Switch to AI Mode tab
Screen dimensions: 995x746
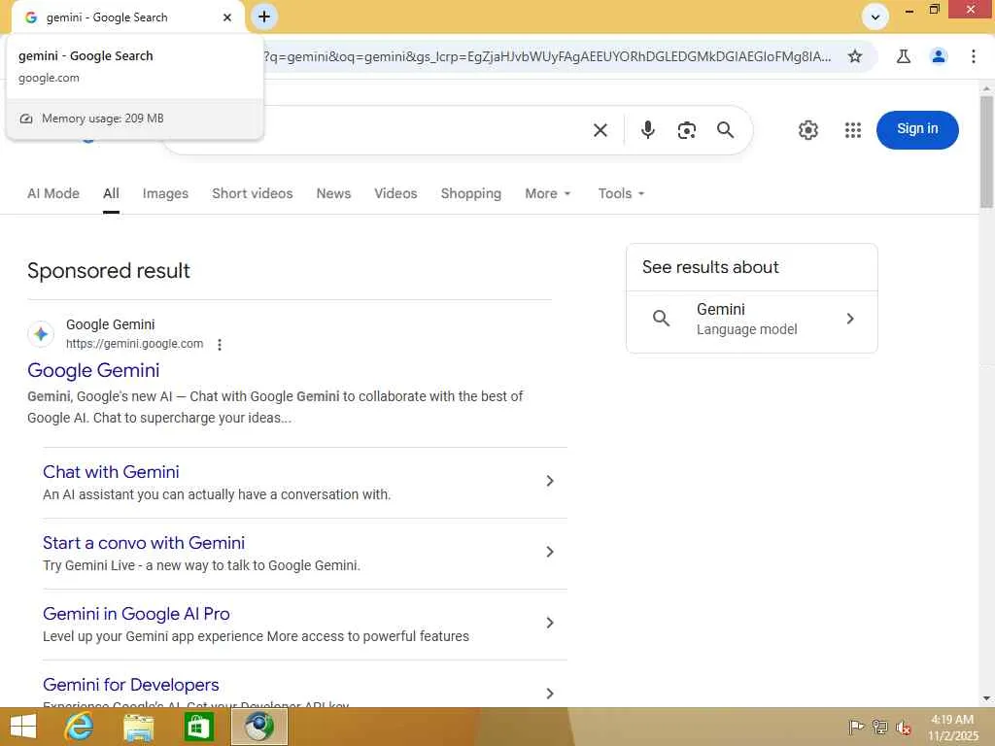(x=53, y=193)
